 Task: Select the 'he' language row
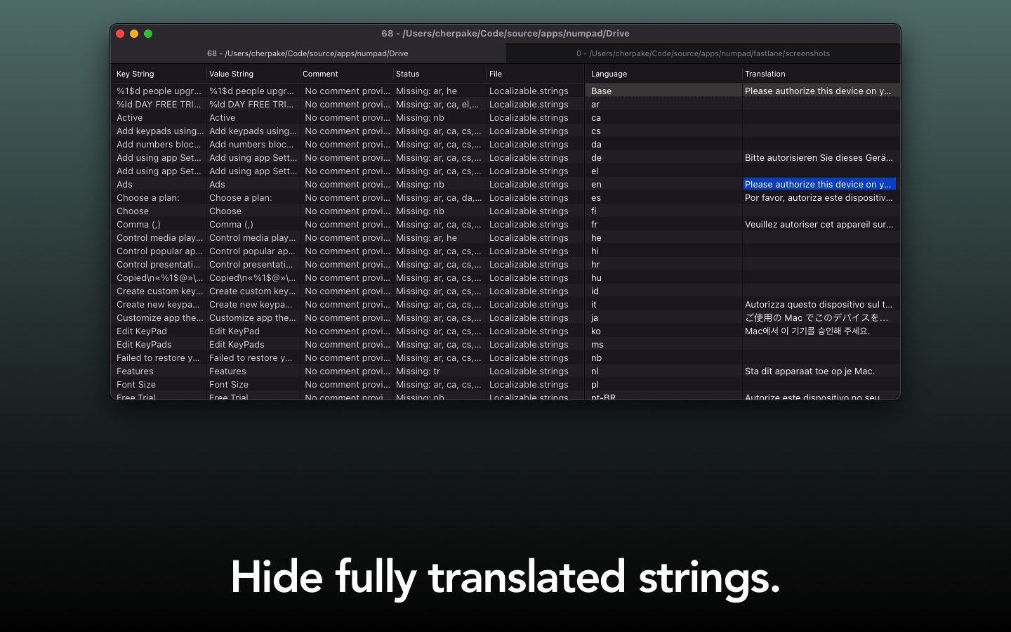[743, 237]
